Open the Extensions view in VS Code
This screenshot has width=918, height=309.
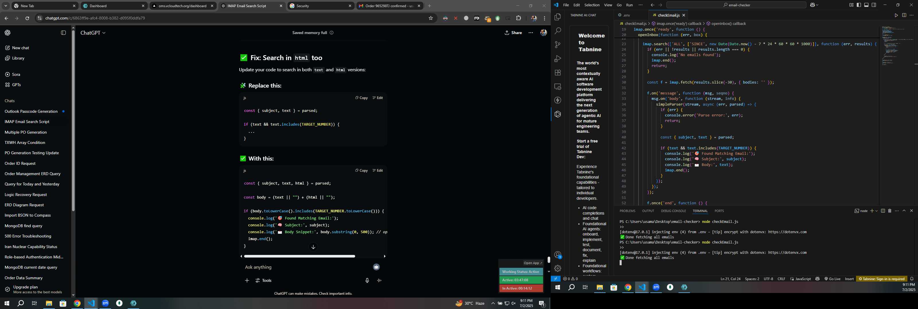coord(558,73)
